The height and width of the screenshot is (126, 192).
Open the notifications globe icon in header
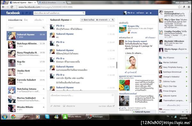(30, 13)
